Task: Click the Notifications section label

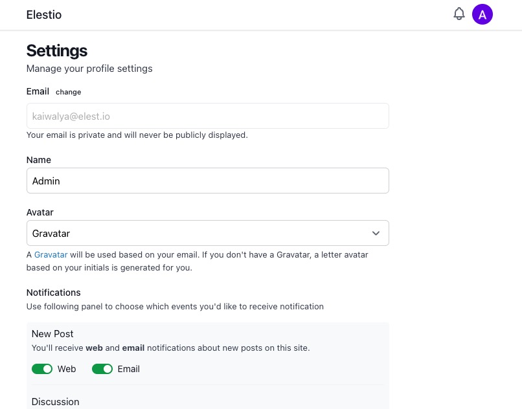Action: pos(53,293)
